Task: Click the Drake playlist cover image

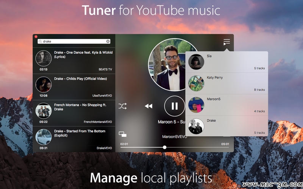Action: point(196,126)
